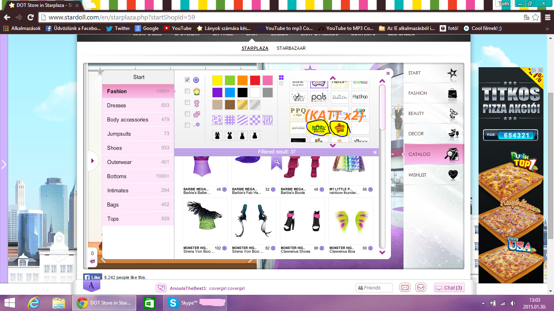
Task: Click the Friends search field
Action: click(374, 288)
